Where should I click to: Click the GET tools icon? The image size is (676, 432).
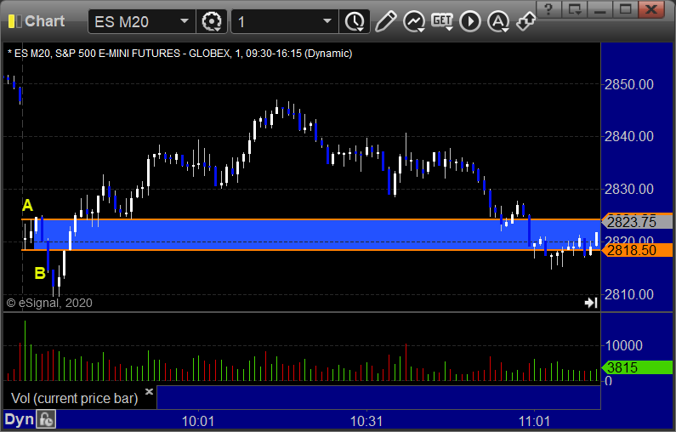point(442,21)
